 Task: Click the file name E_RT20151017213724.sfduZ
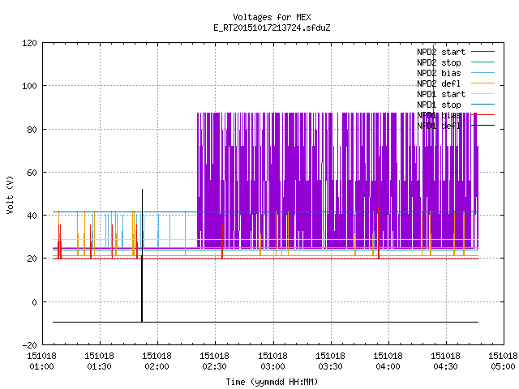coord(272,28)
